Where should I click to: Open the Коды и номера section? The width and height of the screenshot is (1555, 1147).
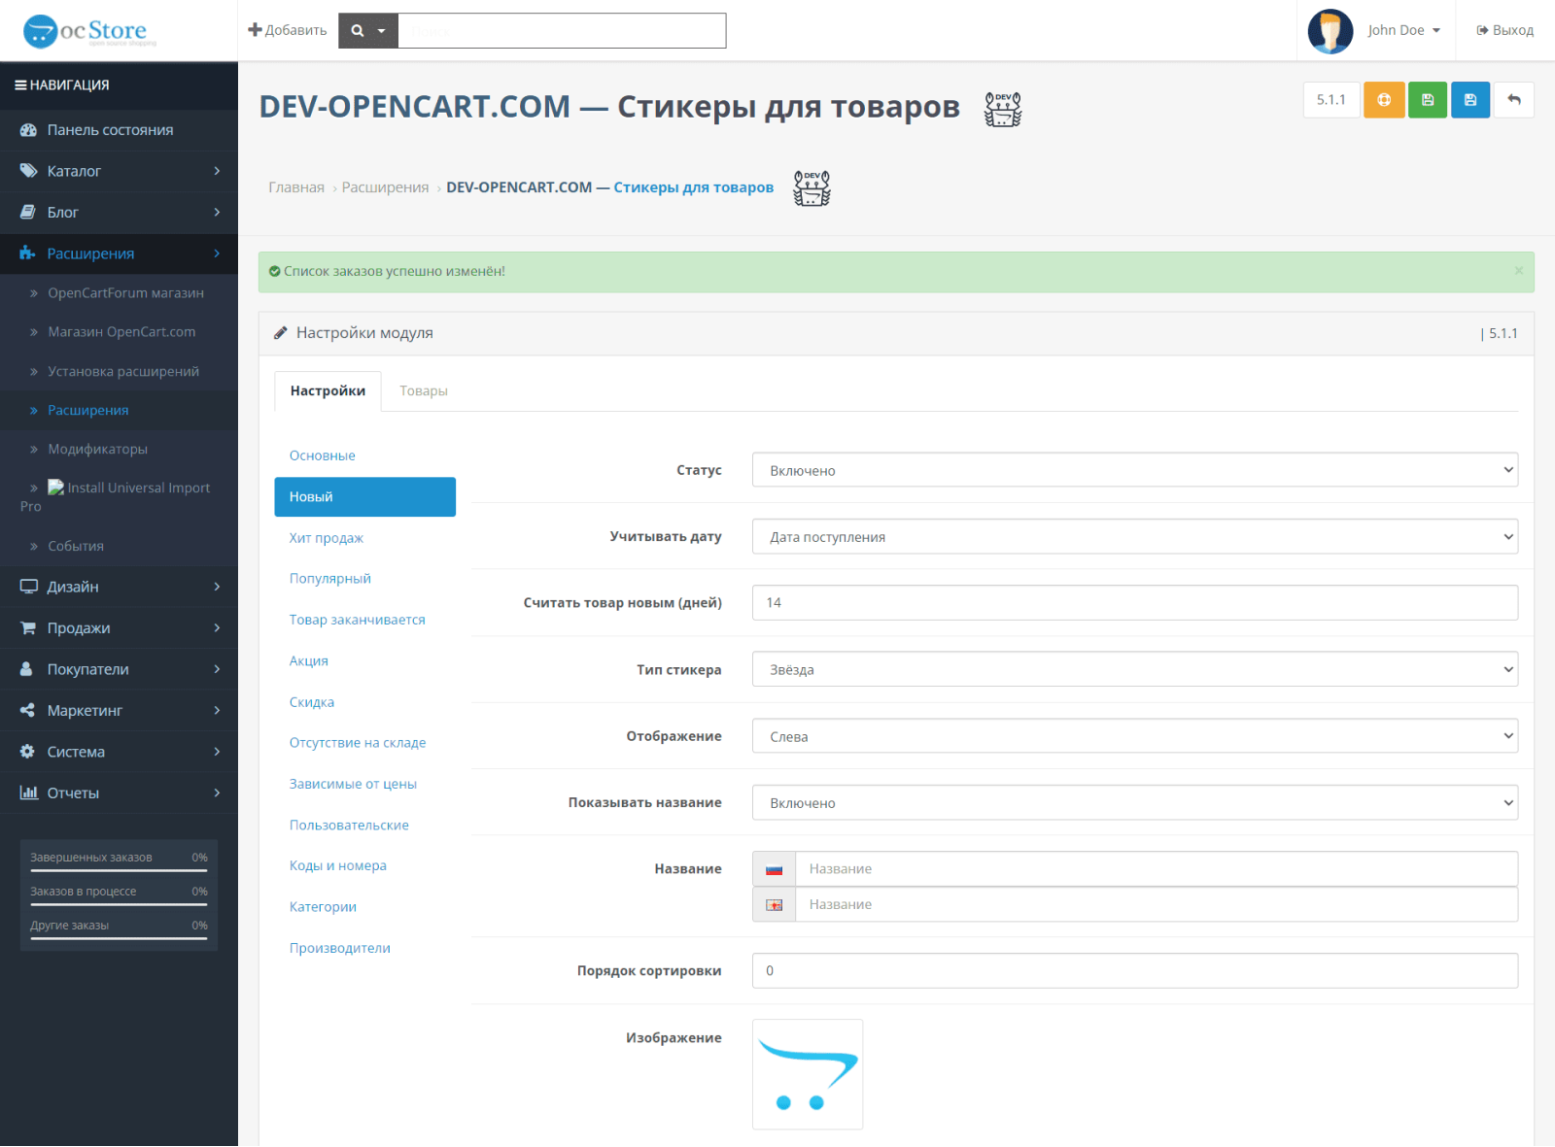click(364, 866)
